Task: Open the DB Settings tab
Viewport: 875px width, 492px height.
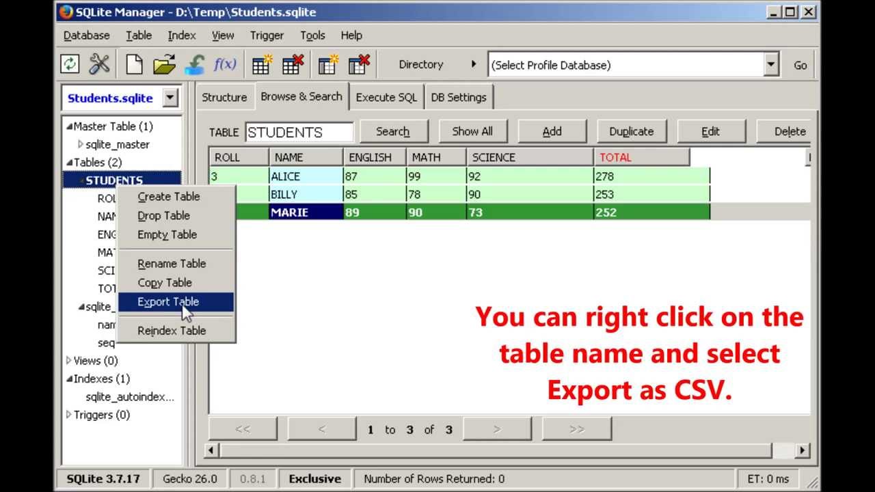Action: pyautogui.click(x=459, y=97)
